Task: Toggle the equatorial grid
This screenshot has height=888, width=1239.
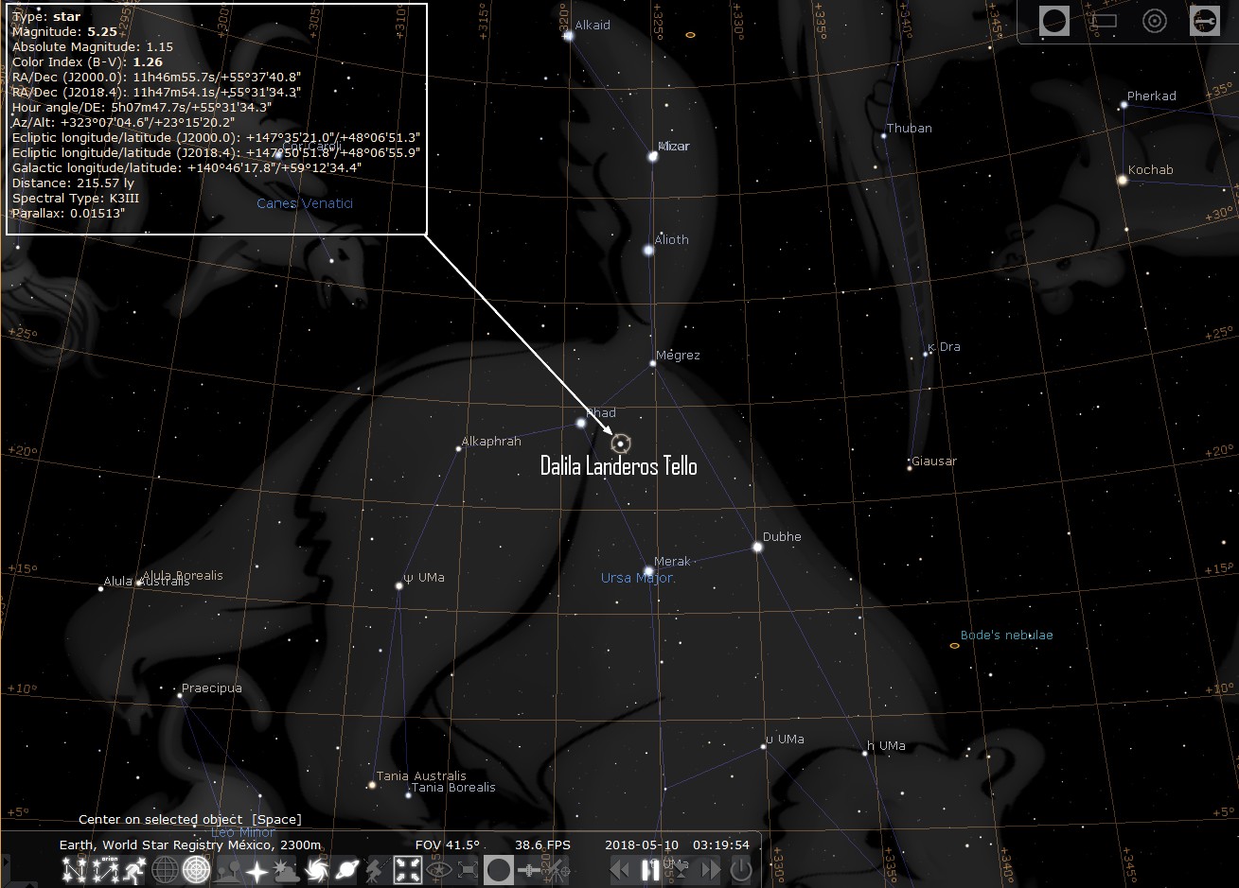Action: tap(165, 870)
